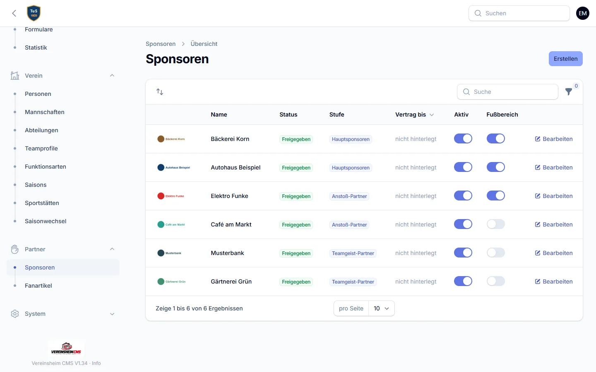Collapse the Verein section chevron
Image resolution: width=596 pixels, height=372 pixels.
click(112, 76)
